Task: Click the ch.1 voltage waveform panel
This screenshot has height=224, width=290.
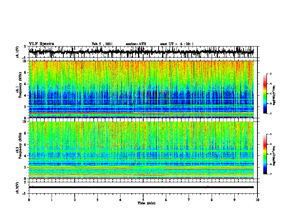Action: 143,52
